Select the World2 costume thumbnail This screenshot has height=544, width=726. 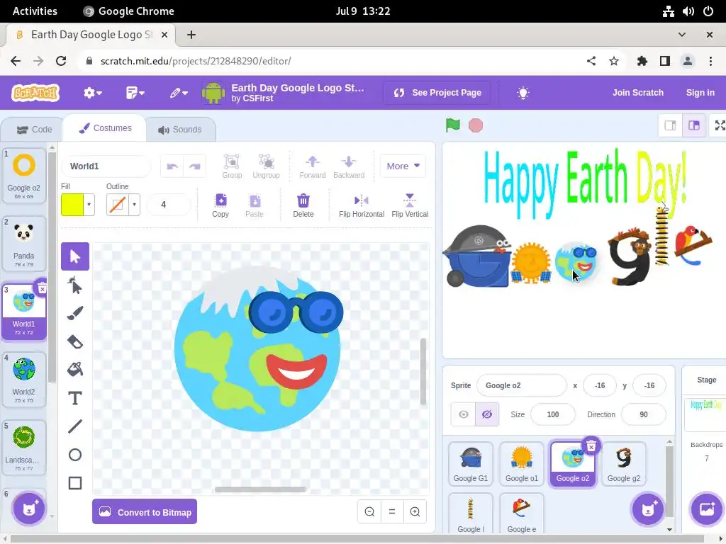coord(23,380)
